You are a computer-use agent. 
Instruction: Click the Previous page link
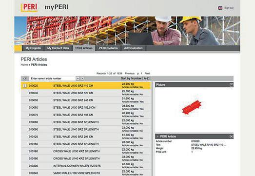click(x=130, y=73)
